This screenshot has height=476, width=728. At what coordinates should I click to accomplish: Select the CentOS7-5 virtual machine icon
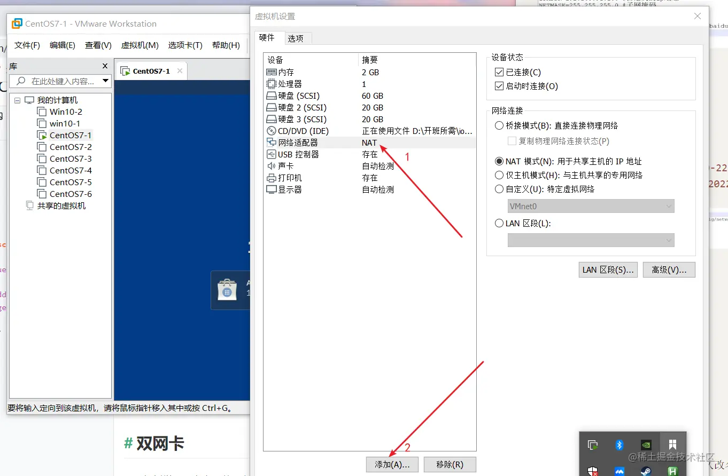pos(42,183)
